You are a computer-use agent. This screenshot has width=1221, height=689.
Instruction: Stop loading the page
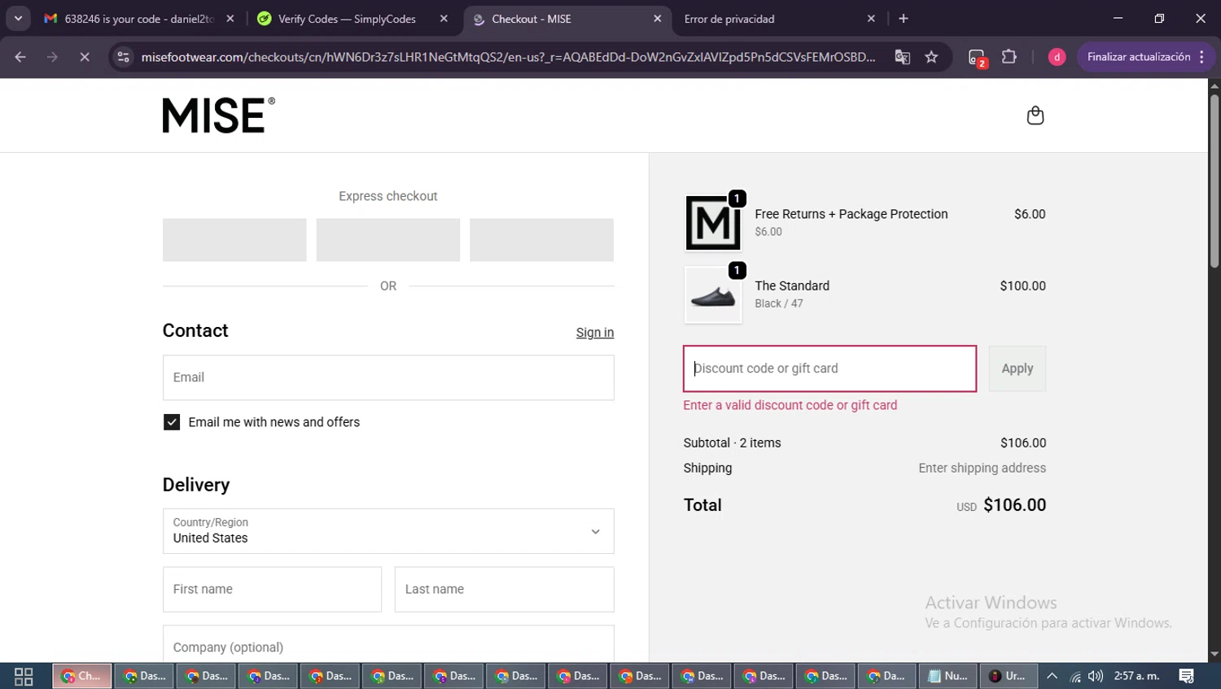85,57
